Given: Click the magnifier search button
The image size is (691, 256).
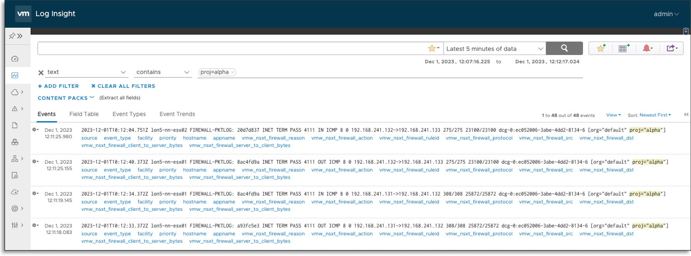Looking at the screenshot, I should point(564,48).
